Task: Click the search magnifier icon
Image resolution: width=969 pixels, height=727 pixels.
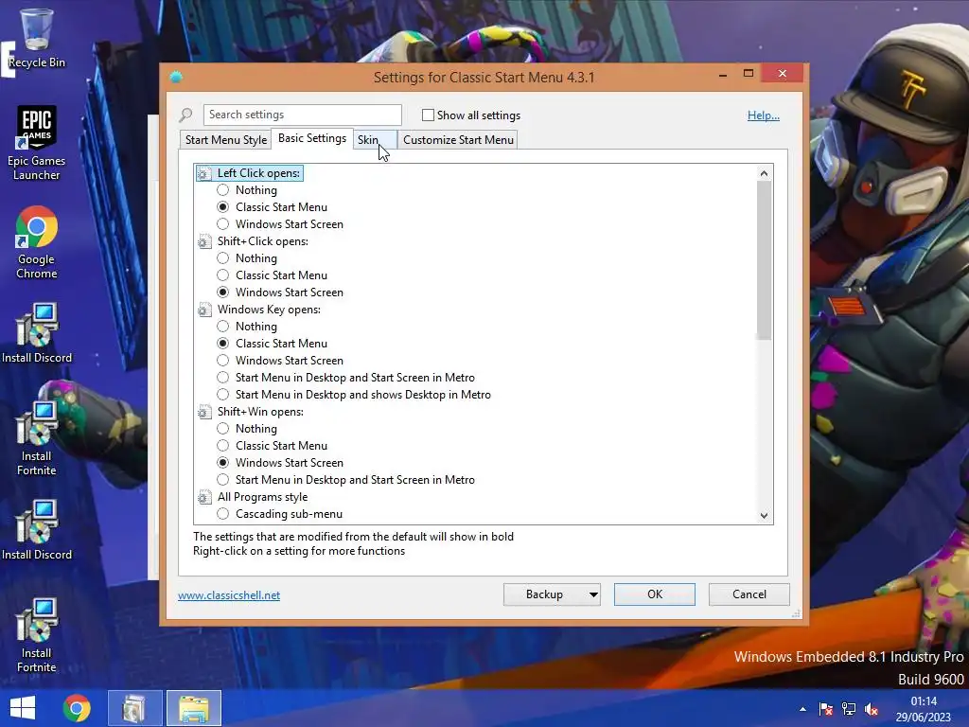Action: click(186, 115)
